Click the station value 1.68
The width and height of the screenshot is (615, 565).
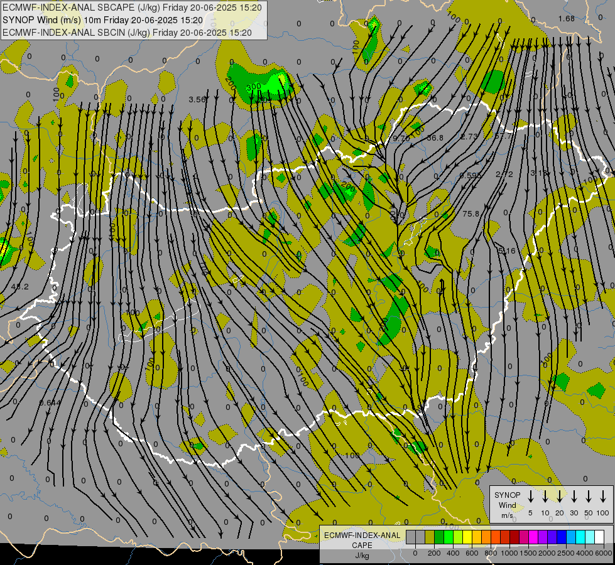[x=567, y=19]
